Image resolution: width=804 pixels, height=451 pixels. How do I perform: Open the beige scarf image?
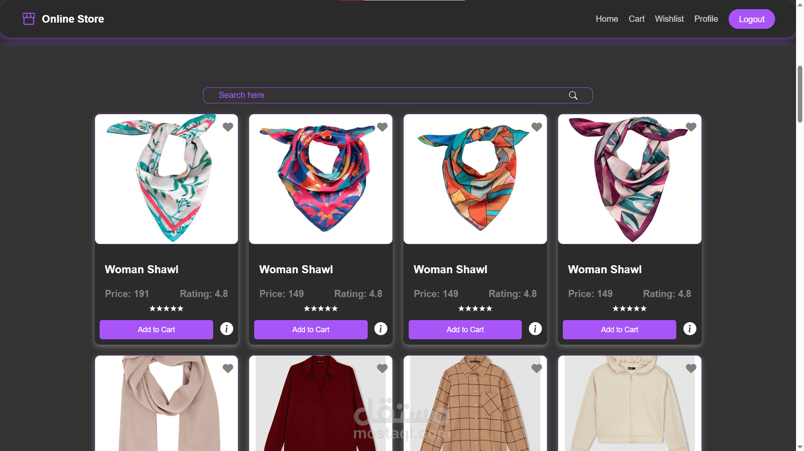[166, 403]
